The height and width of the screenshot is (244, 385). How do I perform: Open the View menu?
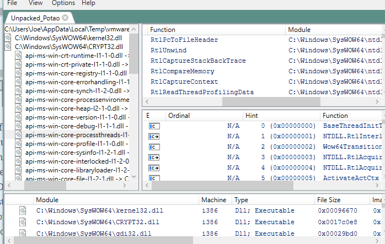pos(35,3)
